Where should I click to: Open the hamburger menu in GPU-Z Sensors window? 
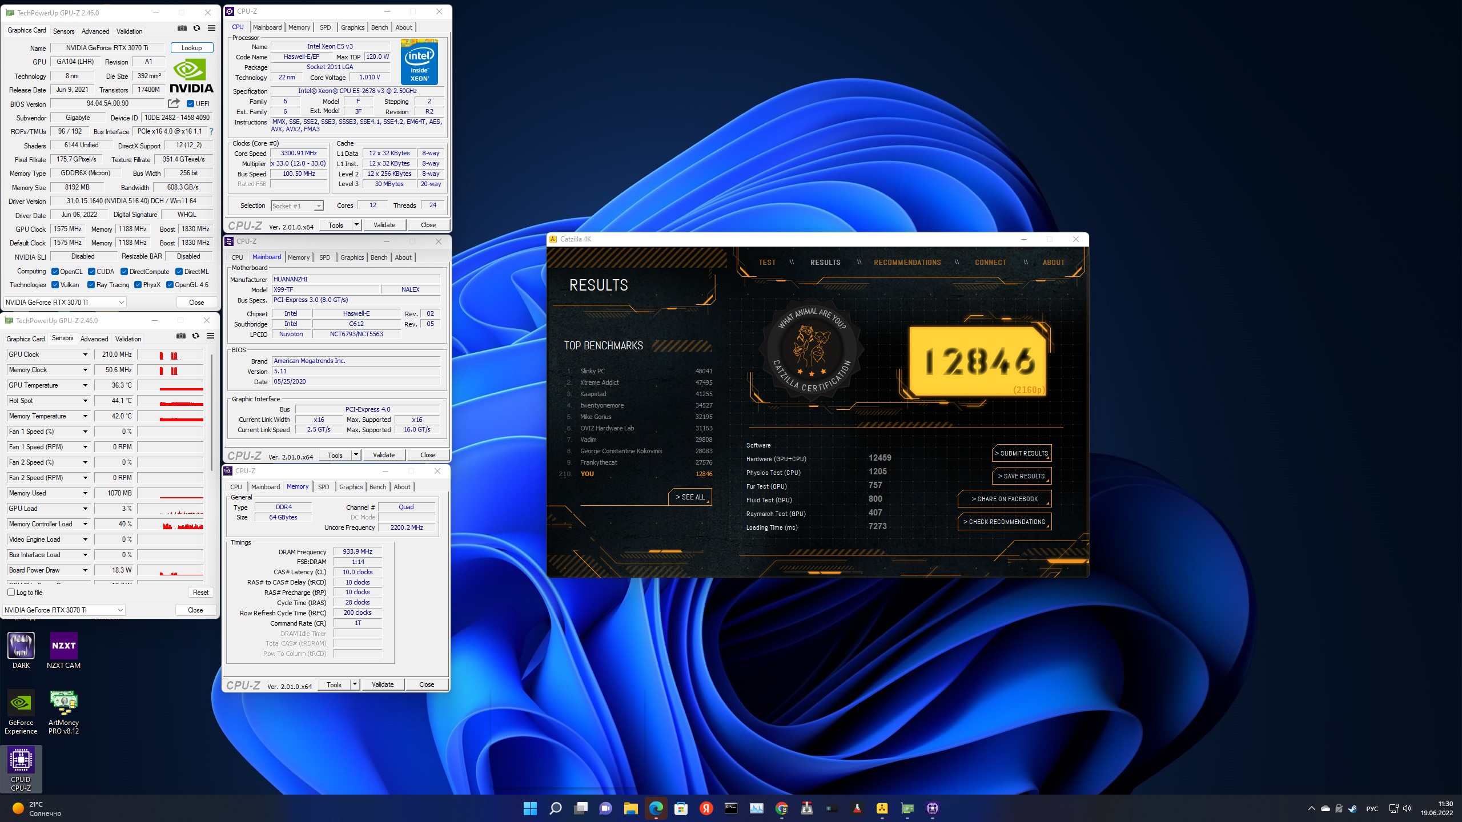[x=210, y=336]
